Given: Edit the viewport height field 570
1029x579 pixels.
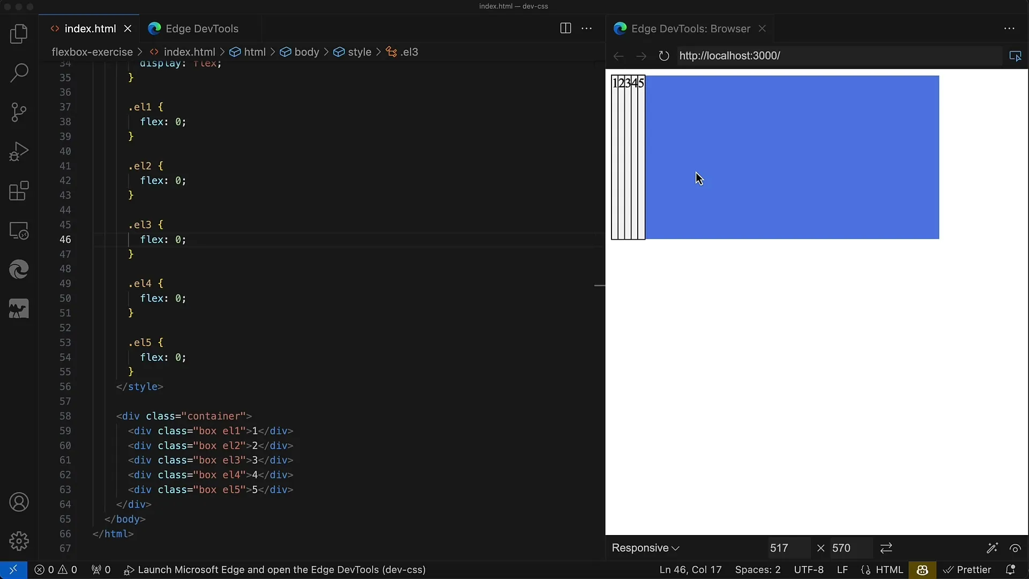Looking at the screenshot, I should [x=851, y=548].
